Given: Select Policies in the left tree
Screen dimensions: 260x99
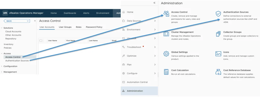Looking at the screenshot, I should [x=8, y=48].
